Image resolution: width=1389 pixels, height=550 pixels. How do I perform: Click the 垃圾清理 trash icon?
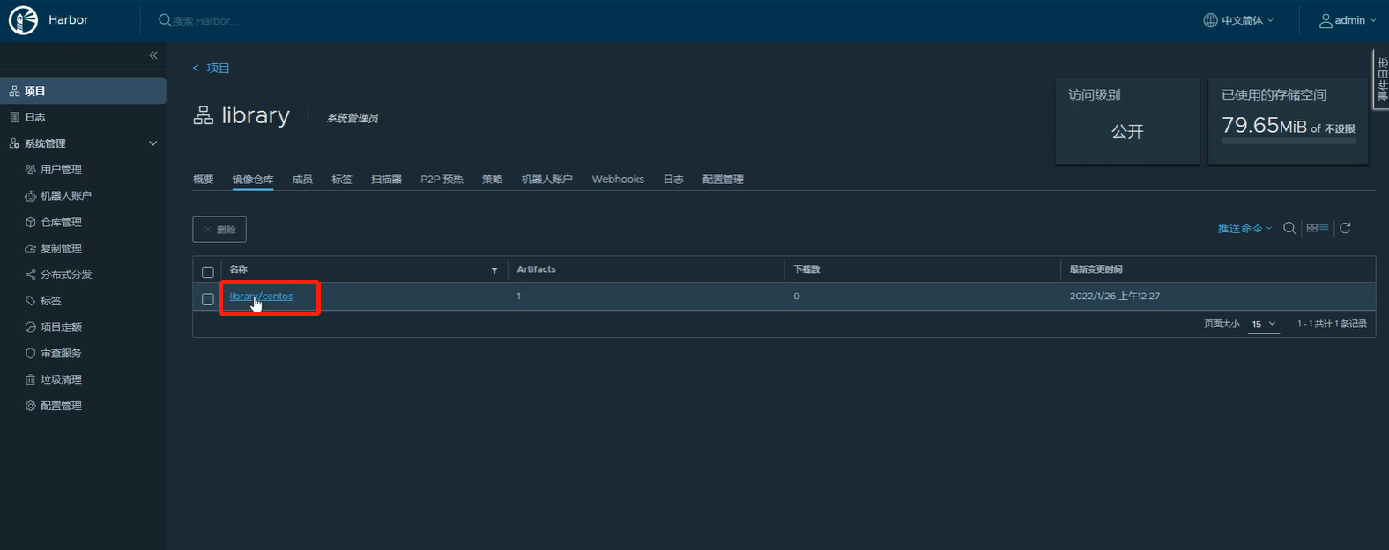click(31, 380)
